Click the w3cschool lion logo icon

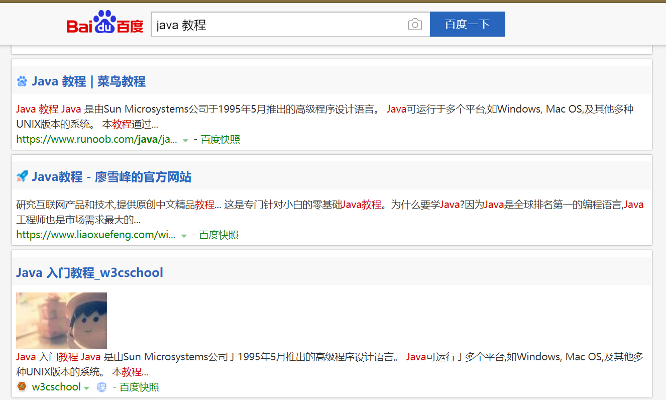click(22, 387)
